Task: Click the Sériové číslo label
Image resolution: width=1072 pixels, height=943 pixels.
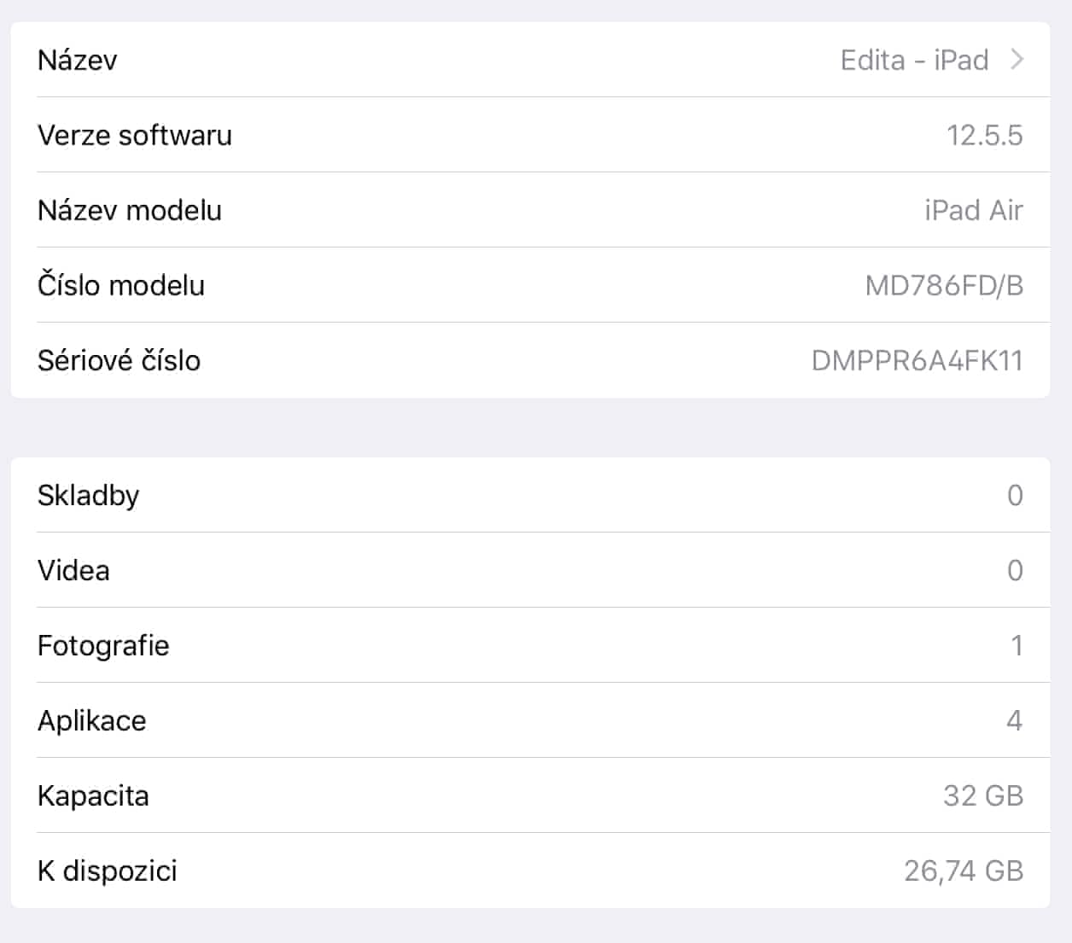Action: click(119, 360)
